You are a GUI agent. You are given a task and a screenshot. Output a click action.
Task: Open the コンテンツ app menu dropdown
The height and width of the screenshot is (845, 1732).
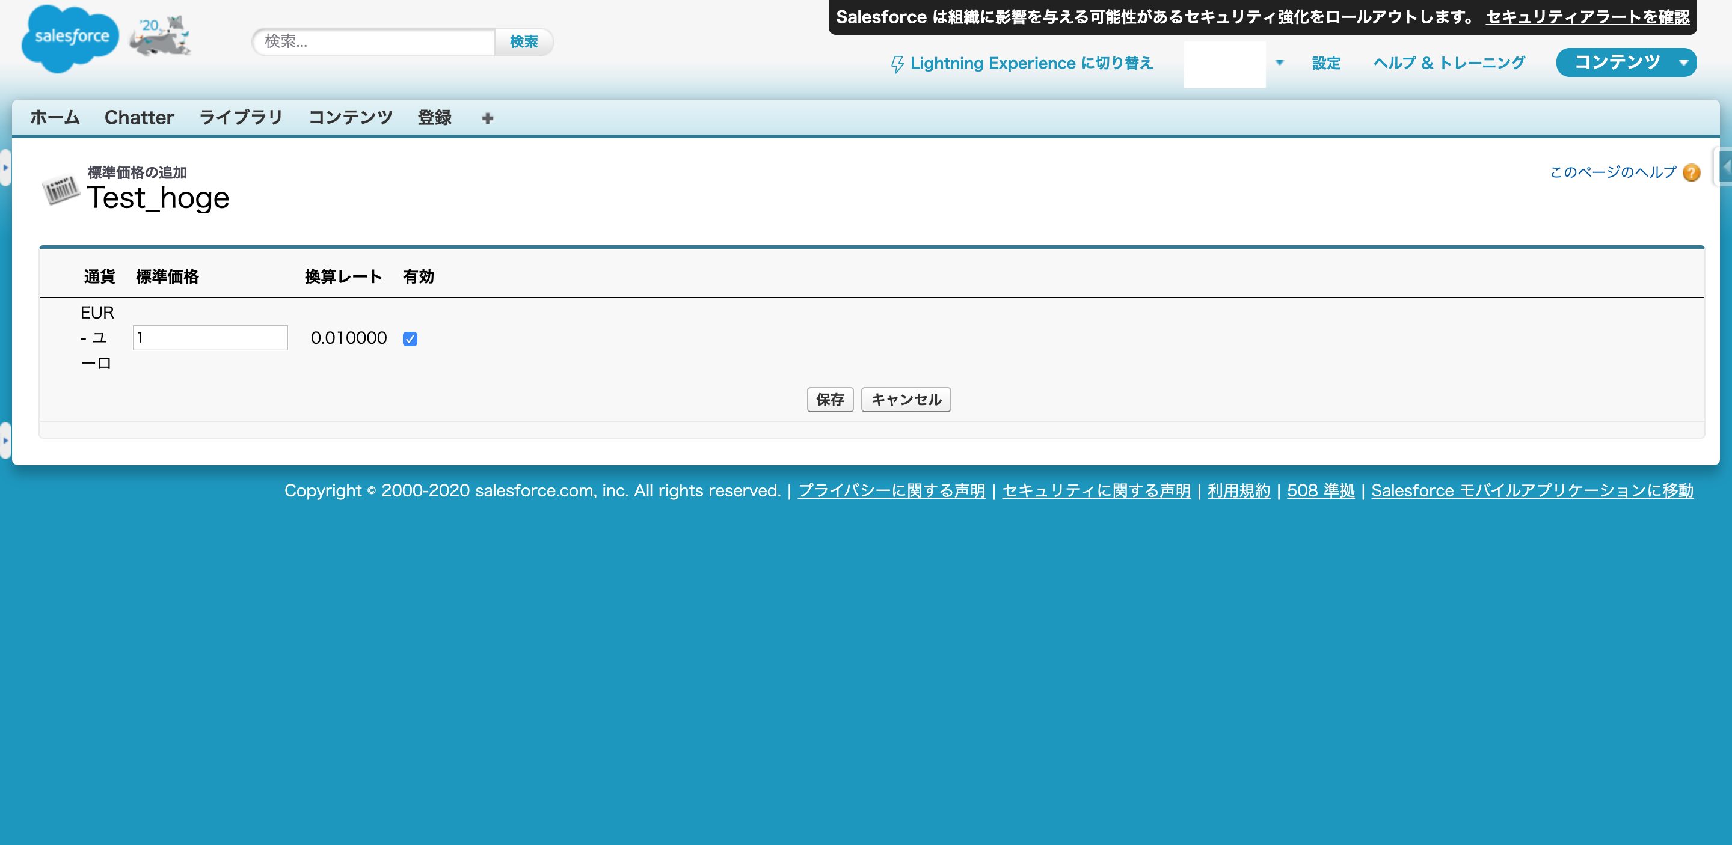1684,63
